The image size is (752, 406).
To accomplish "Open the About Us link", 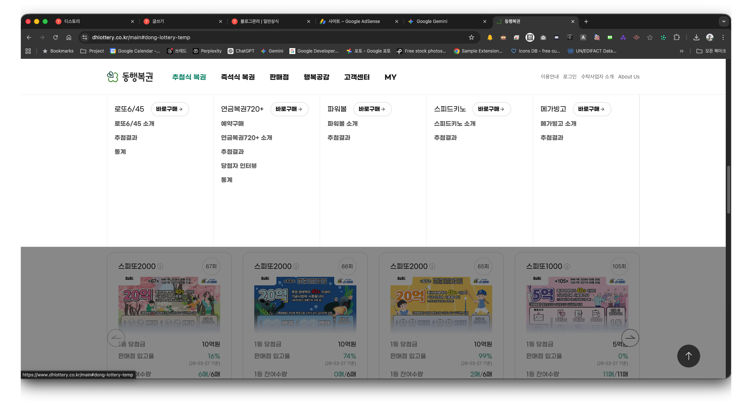I will [629, 77].
